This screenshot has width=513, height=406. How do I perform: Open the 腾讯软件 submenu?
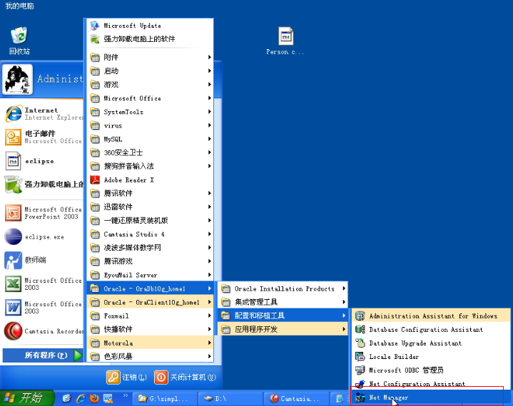coord(150,193)
